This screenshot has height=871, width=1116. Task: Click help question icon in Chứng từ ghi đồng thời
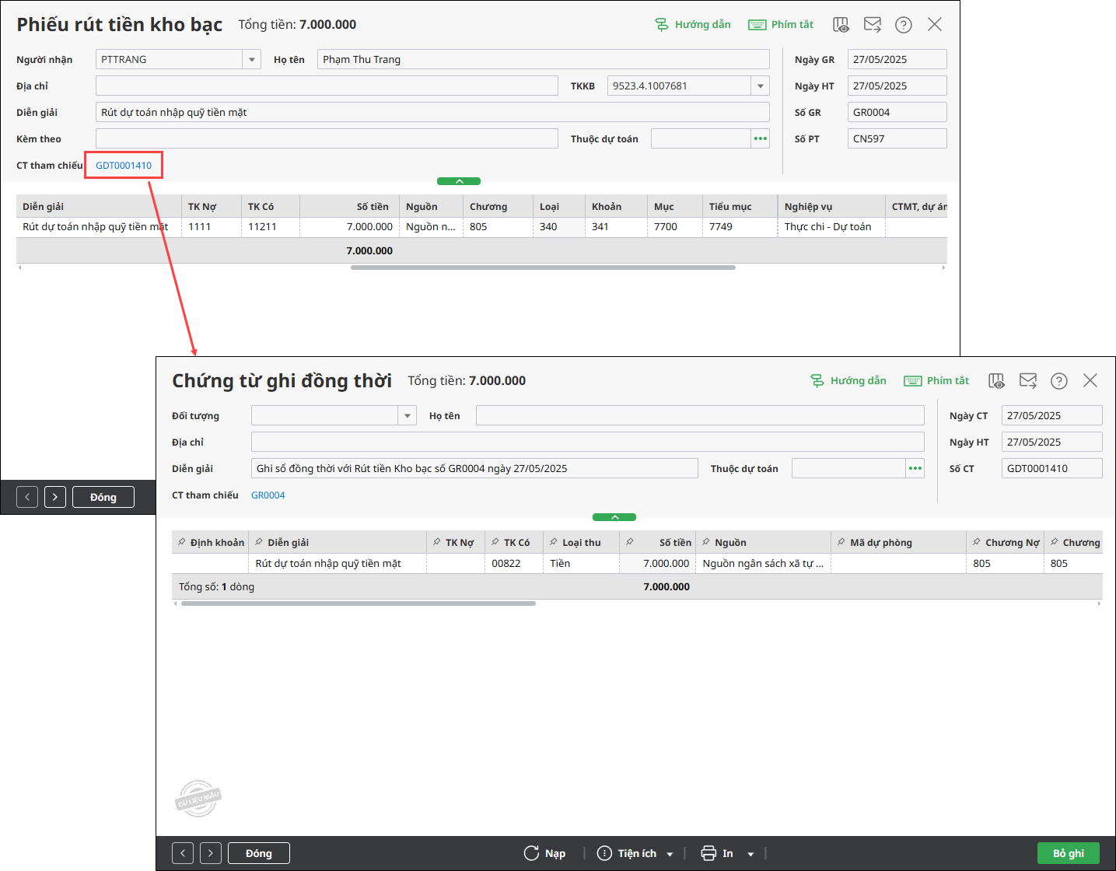pos(1059,381)
